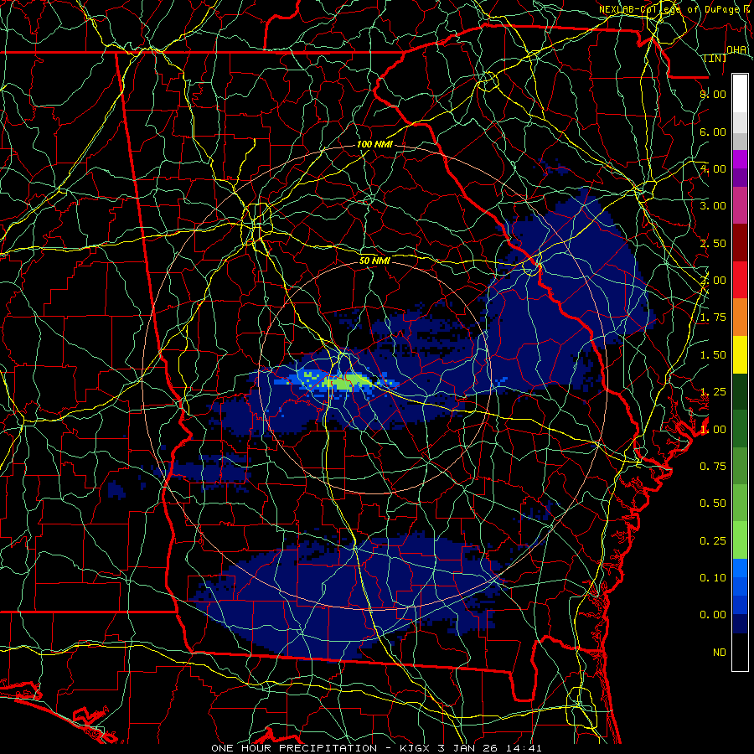The width and height of the screenshot is (754, 754).
Task: Select the light blue 0.10 legend swatch
Action: pyautogui.click(x=740, y=568)
